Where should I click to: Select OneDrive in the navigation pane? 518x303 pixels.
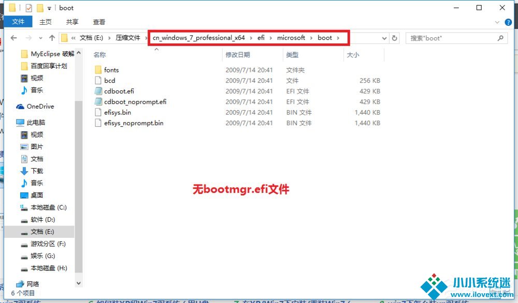pyautogui.click(x=35, y=107)
